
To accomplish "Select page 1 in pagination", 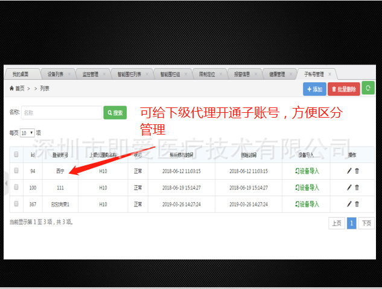I will coord(352,223).
